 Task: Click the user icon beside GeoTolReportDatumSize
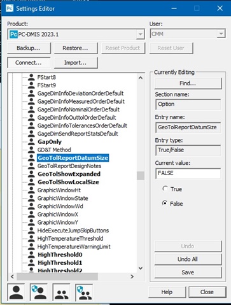[x=31, y=158]
